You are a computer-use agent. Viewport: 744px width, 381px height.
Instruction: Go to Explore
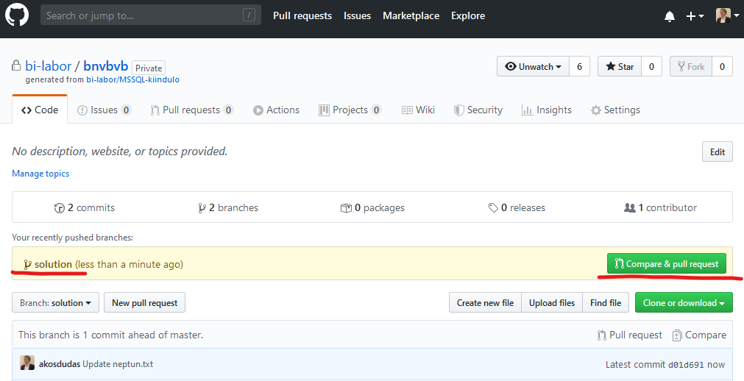[x=468, y=15]
